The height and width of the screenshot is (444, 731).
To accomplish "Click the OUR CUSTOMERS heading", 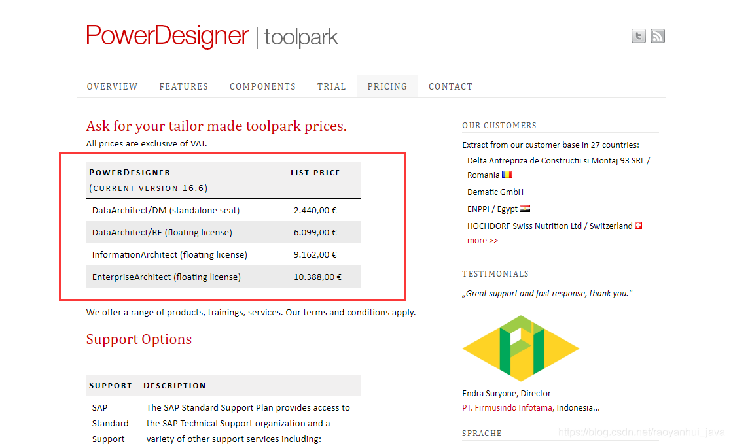I will [x=499, y=126].
